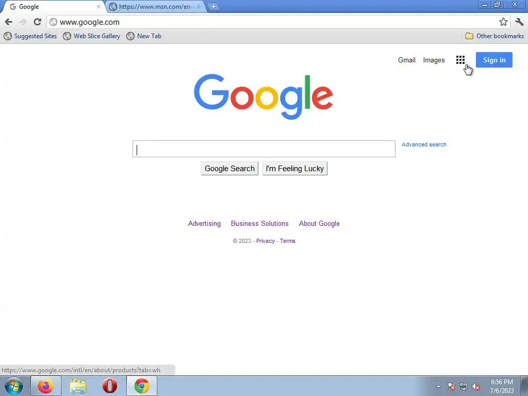Open the Action Center flag icon
The height and width of the screenshot is (396, 528).
pyautogui.click(x=451, y=386)
